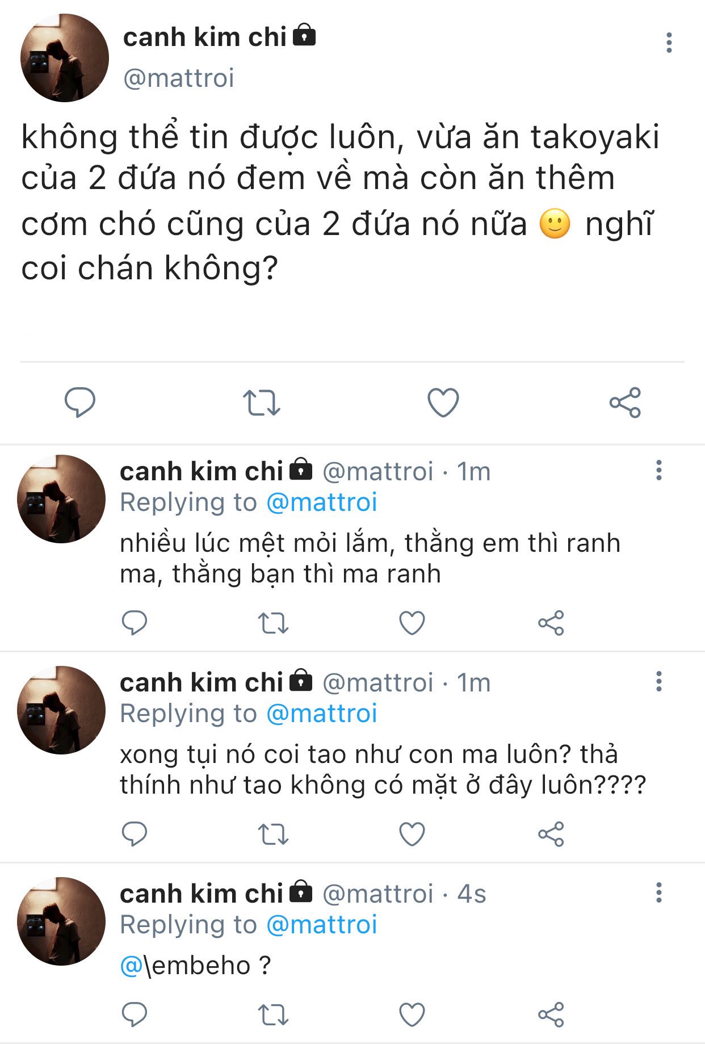
Task: Retweet the 'xong tụi nó coi' reply
Action: 273,834
